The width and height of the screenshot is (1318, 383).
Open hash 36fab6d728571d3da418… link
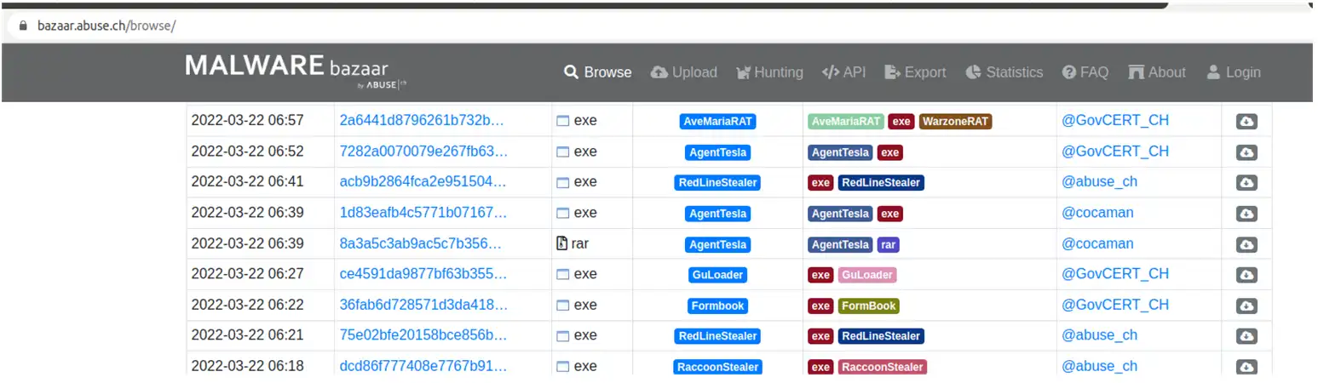pos(423,305)
